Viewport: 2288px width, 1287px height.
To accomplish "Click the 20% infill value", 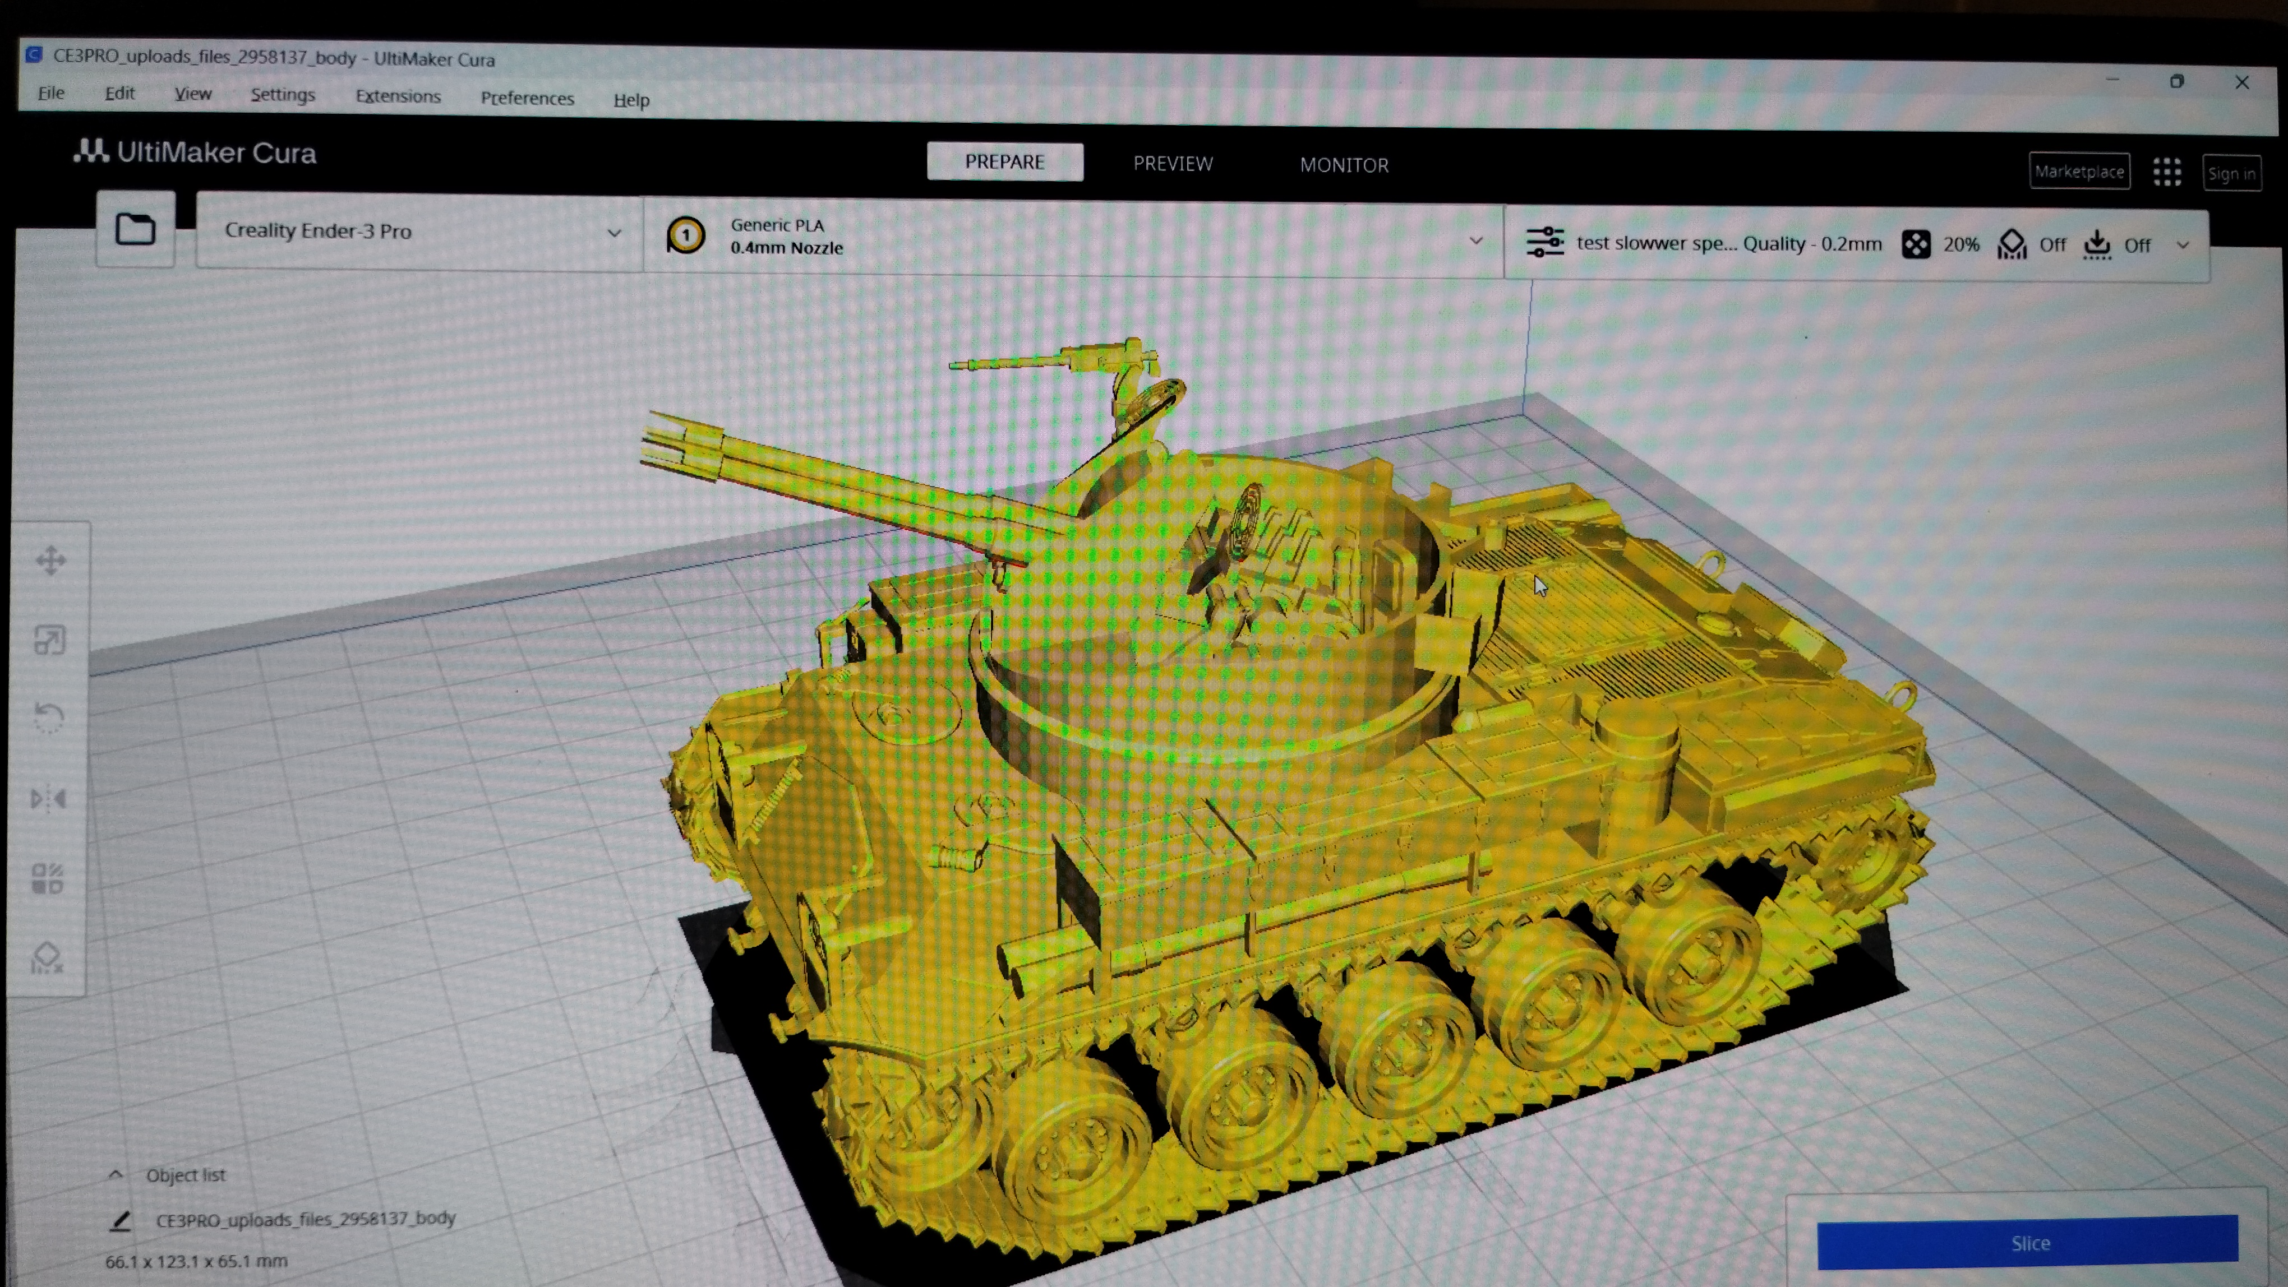I will [1961, 245].
